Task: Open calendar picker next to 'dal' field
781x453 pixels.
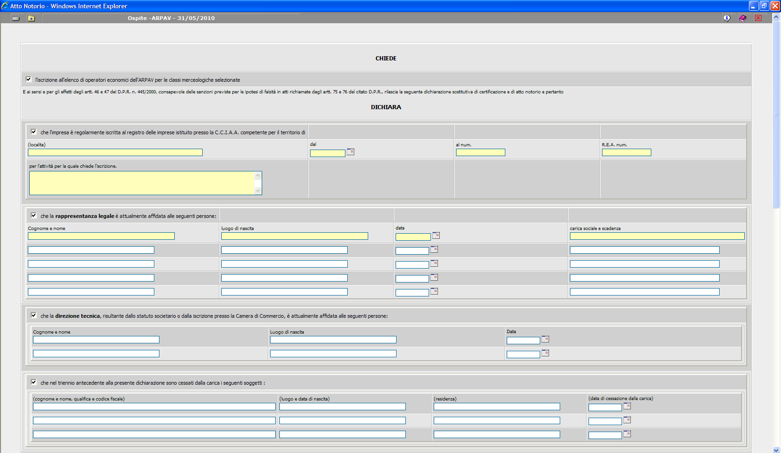Action: 351,152
